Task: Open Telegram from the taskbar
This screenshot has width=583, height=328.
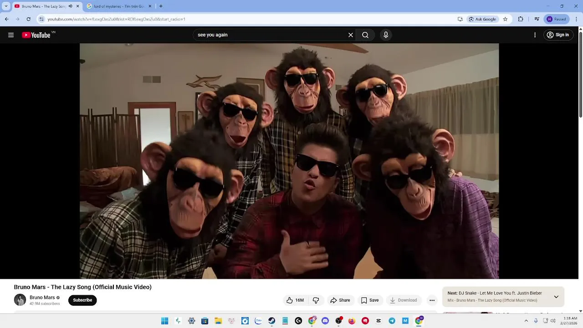Action: coord(392,321)
